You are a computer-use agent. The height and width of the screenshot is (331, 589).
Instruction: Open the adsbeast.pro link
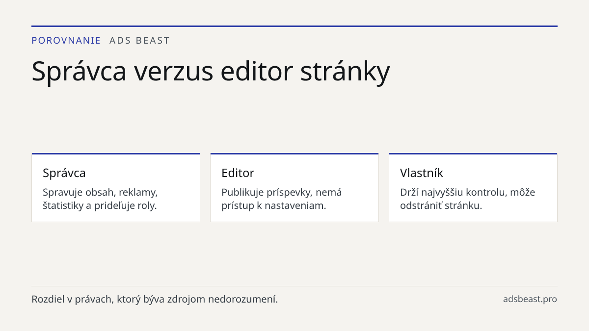tap(530, 299)
